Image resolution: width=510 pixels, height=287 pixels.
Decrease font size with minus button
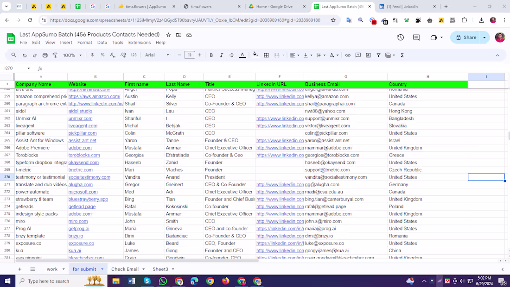[179, 55]
